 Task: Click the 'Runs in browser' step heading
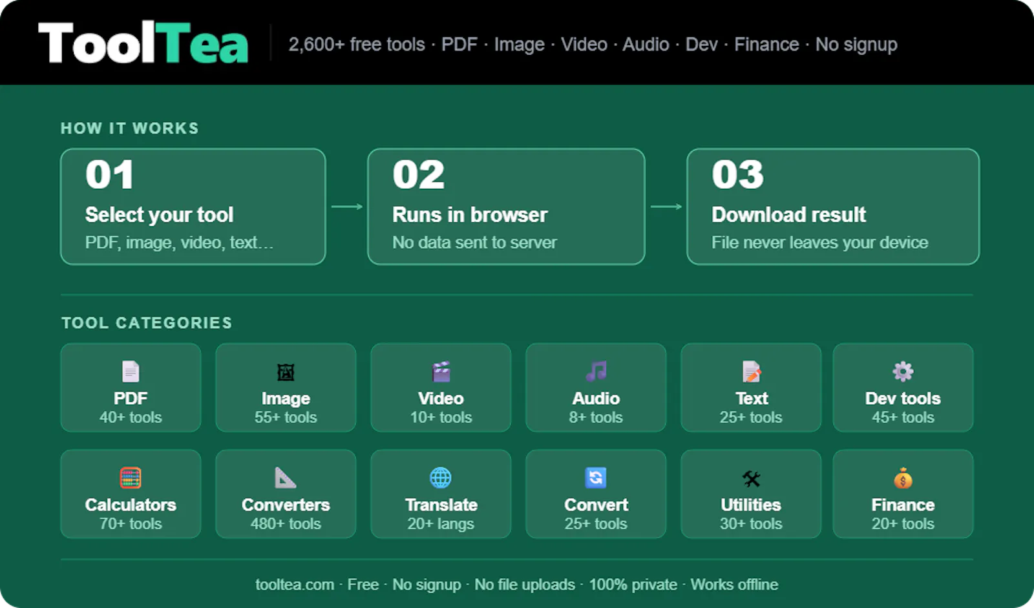pyautogui.click(x=470, y=215)
